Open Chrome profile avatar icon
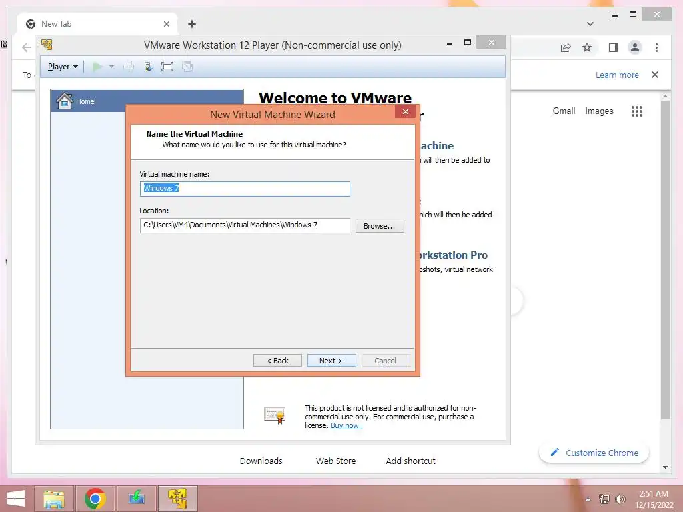683x512 pixels. pyautogui.click(x=635, y=47)
